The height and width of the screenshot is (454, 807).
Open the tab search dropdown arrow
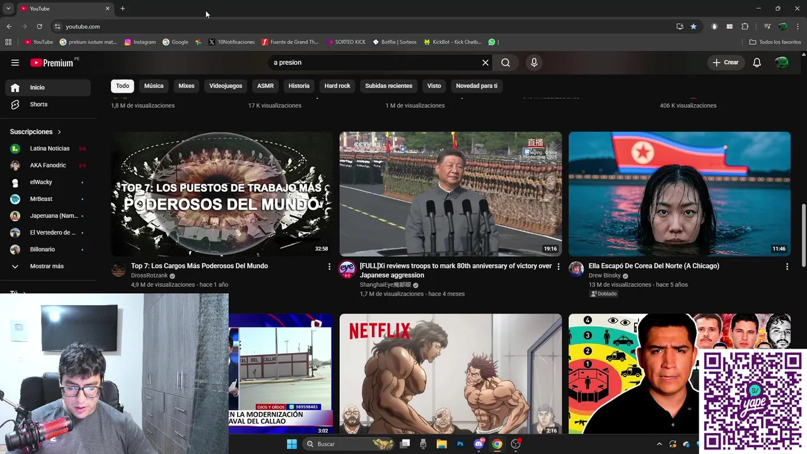coord(8,8)
